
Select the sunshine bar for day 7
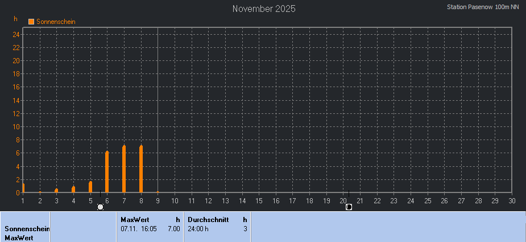pos(124,169)
